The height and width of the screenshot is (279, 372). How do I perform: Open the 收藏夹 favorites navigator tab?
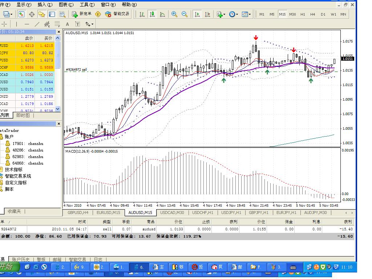click(x=14, y=211)
